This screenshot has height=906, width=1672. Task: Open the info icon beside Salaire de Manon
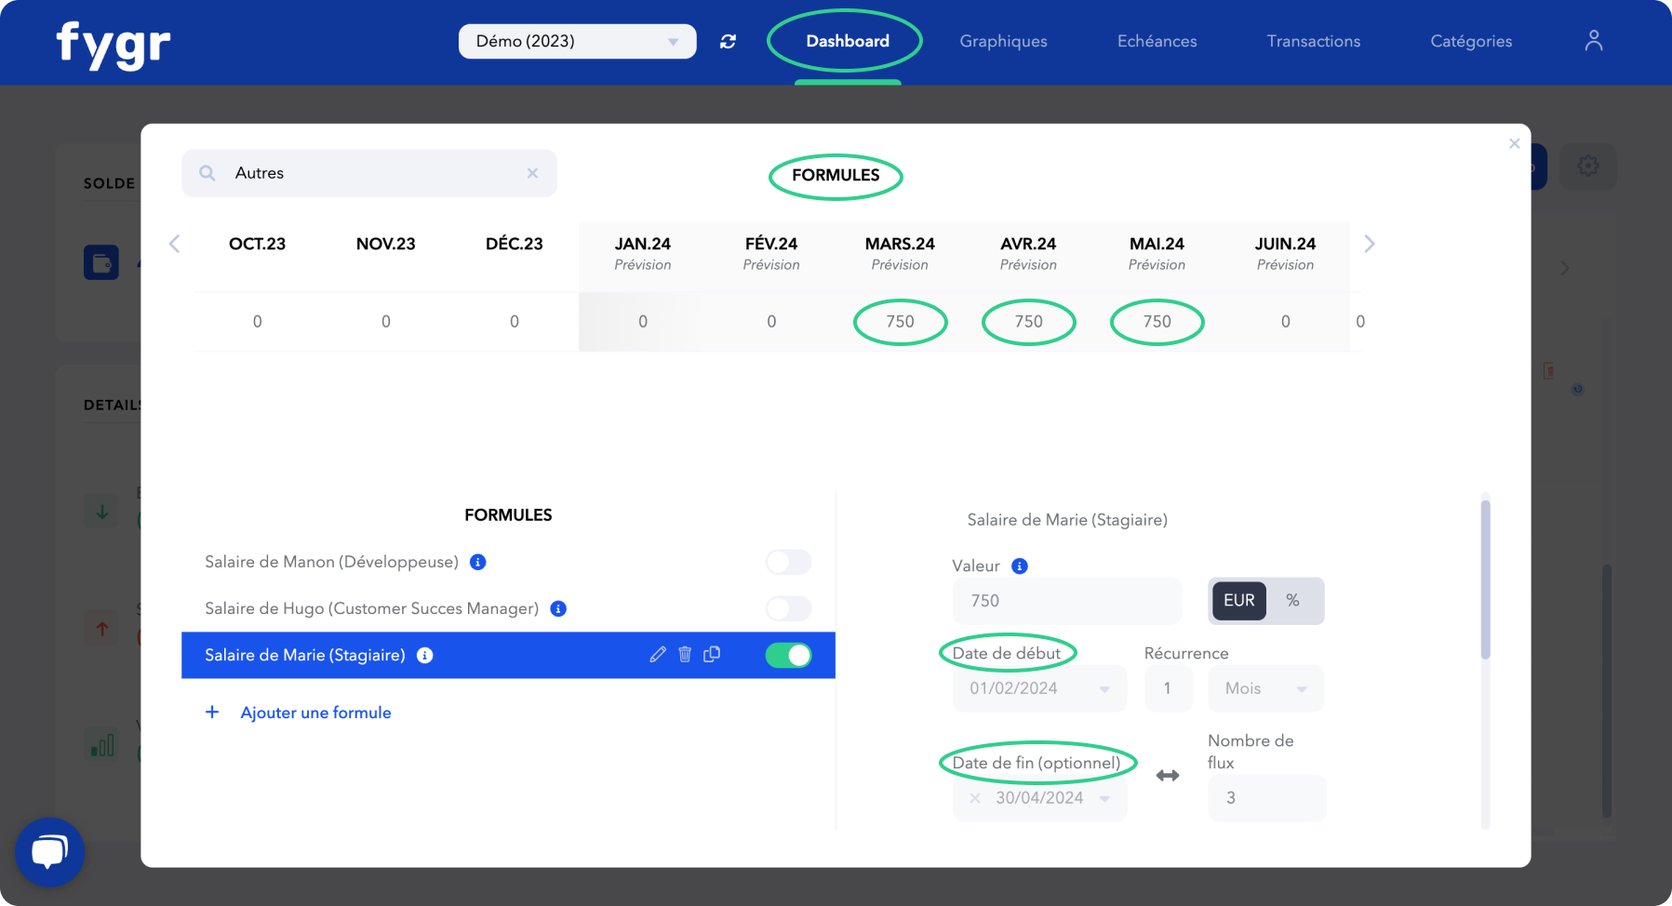coord(478,562)
